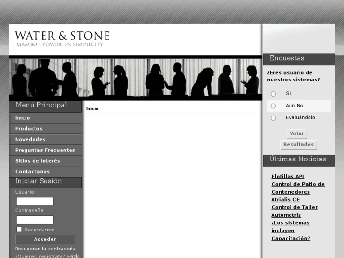Open the Contactanos menu item
Viewport: 344px width, 258px height.
[x=45, y=171]
